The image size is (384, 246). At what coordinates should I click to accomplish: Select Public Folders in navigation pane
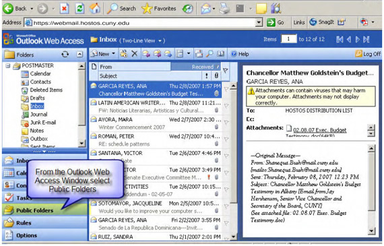[45, 210]
